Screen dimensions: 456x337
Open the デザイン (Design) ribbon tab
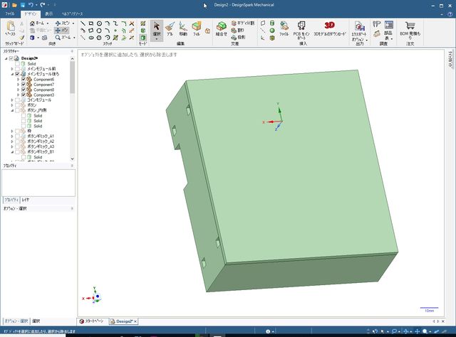[30, 14]
